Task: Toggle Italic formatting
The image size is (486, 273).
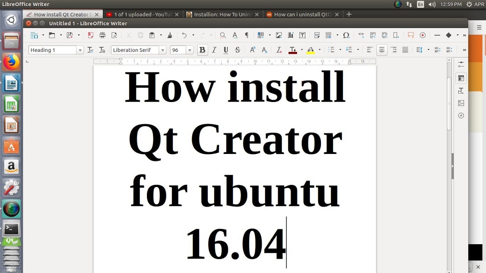Action: tap(214, 50)
